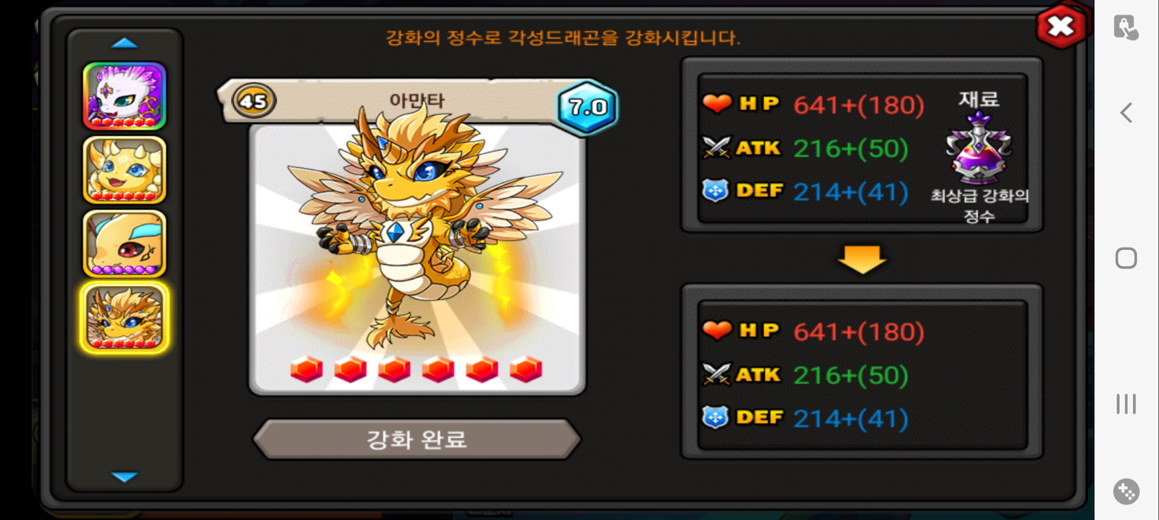Tap the HP heart icon in lower stats panel
Viewport: 1159px width, 520px height.
coord(717,330)
